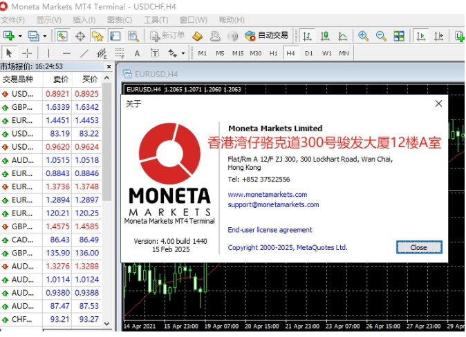This screenshot has width=466, height=337.
Task: Select the Horizontal Line drawing tool
Action: click(66, 53)
